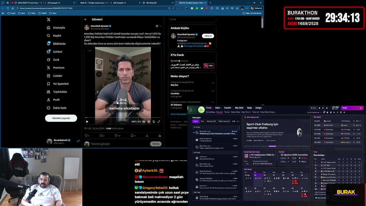366x206 pixels.
Task: Open Anasayfa in the X sidebar
Action: [56, 28]
